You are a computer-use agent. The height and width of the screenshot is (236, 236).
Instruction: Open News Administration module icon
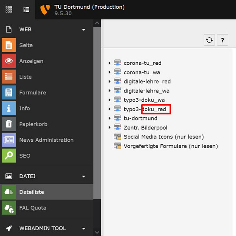pyautogui.click(x=9, y=140)
